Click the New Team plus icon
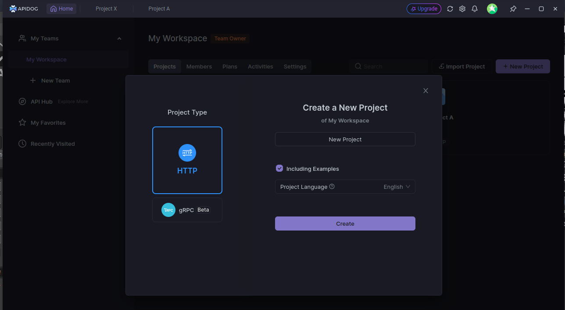The height and width of the screenshot is (310, 565). [33, 81]
